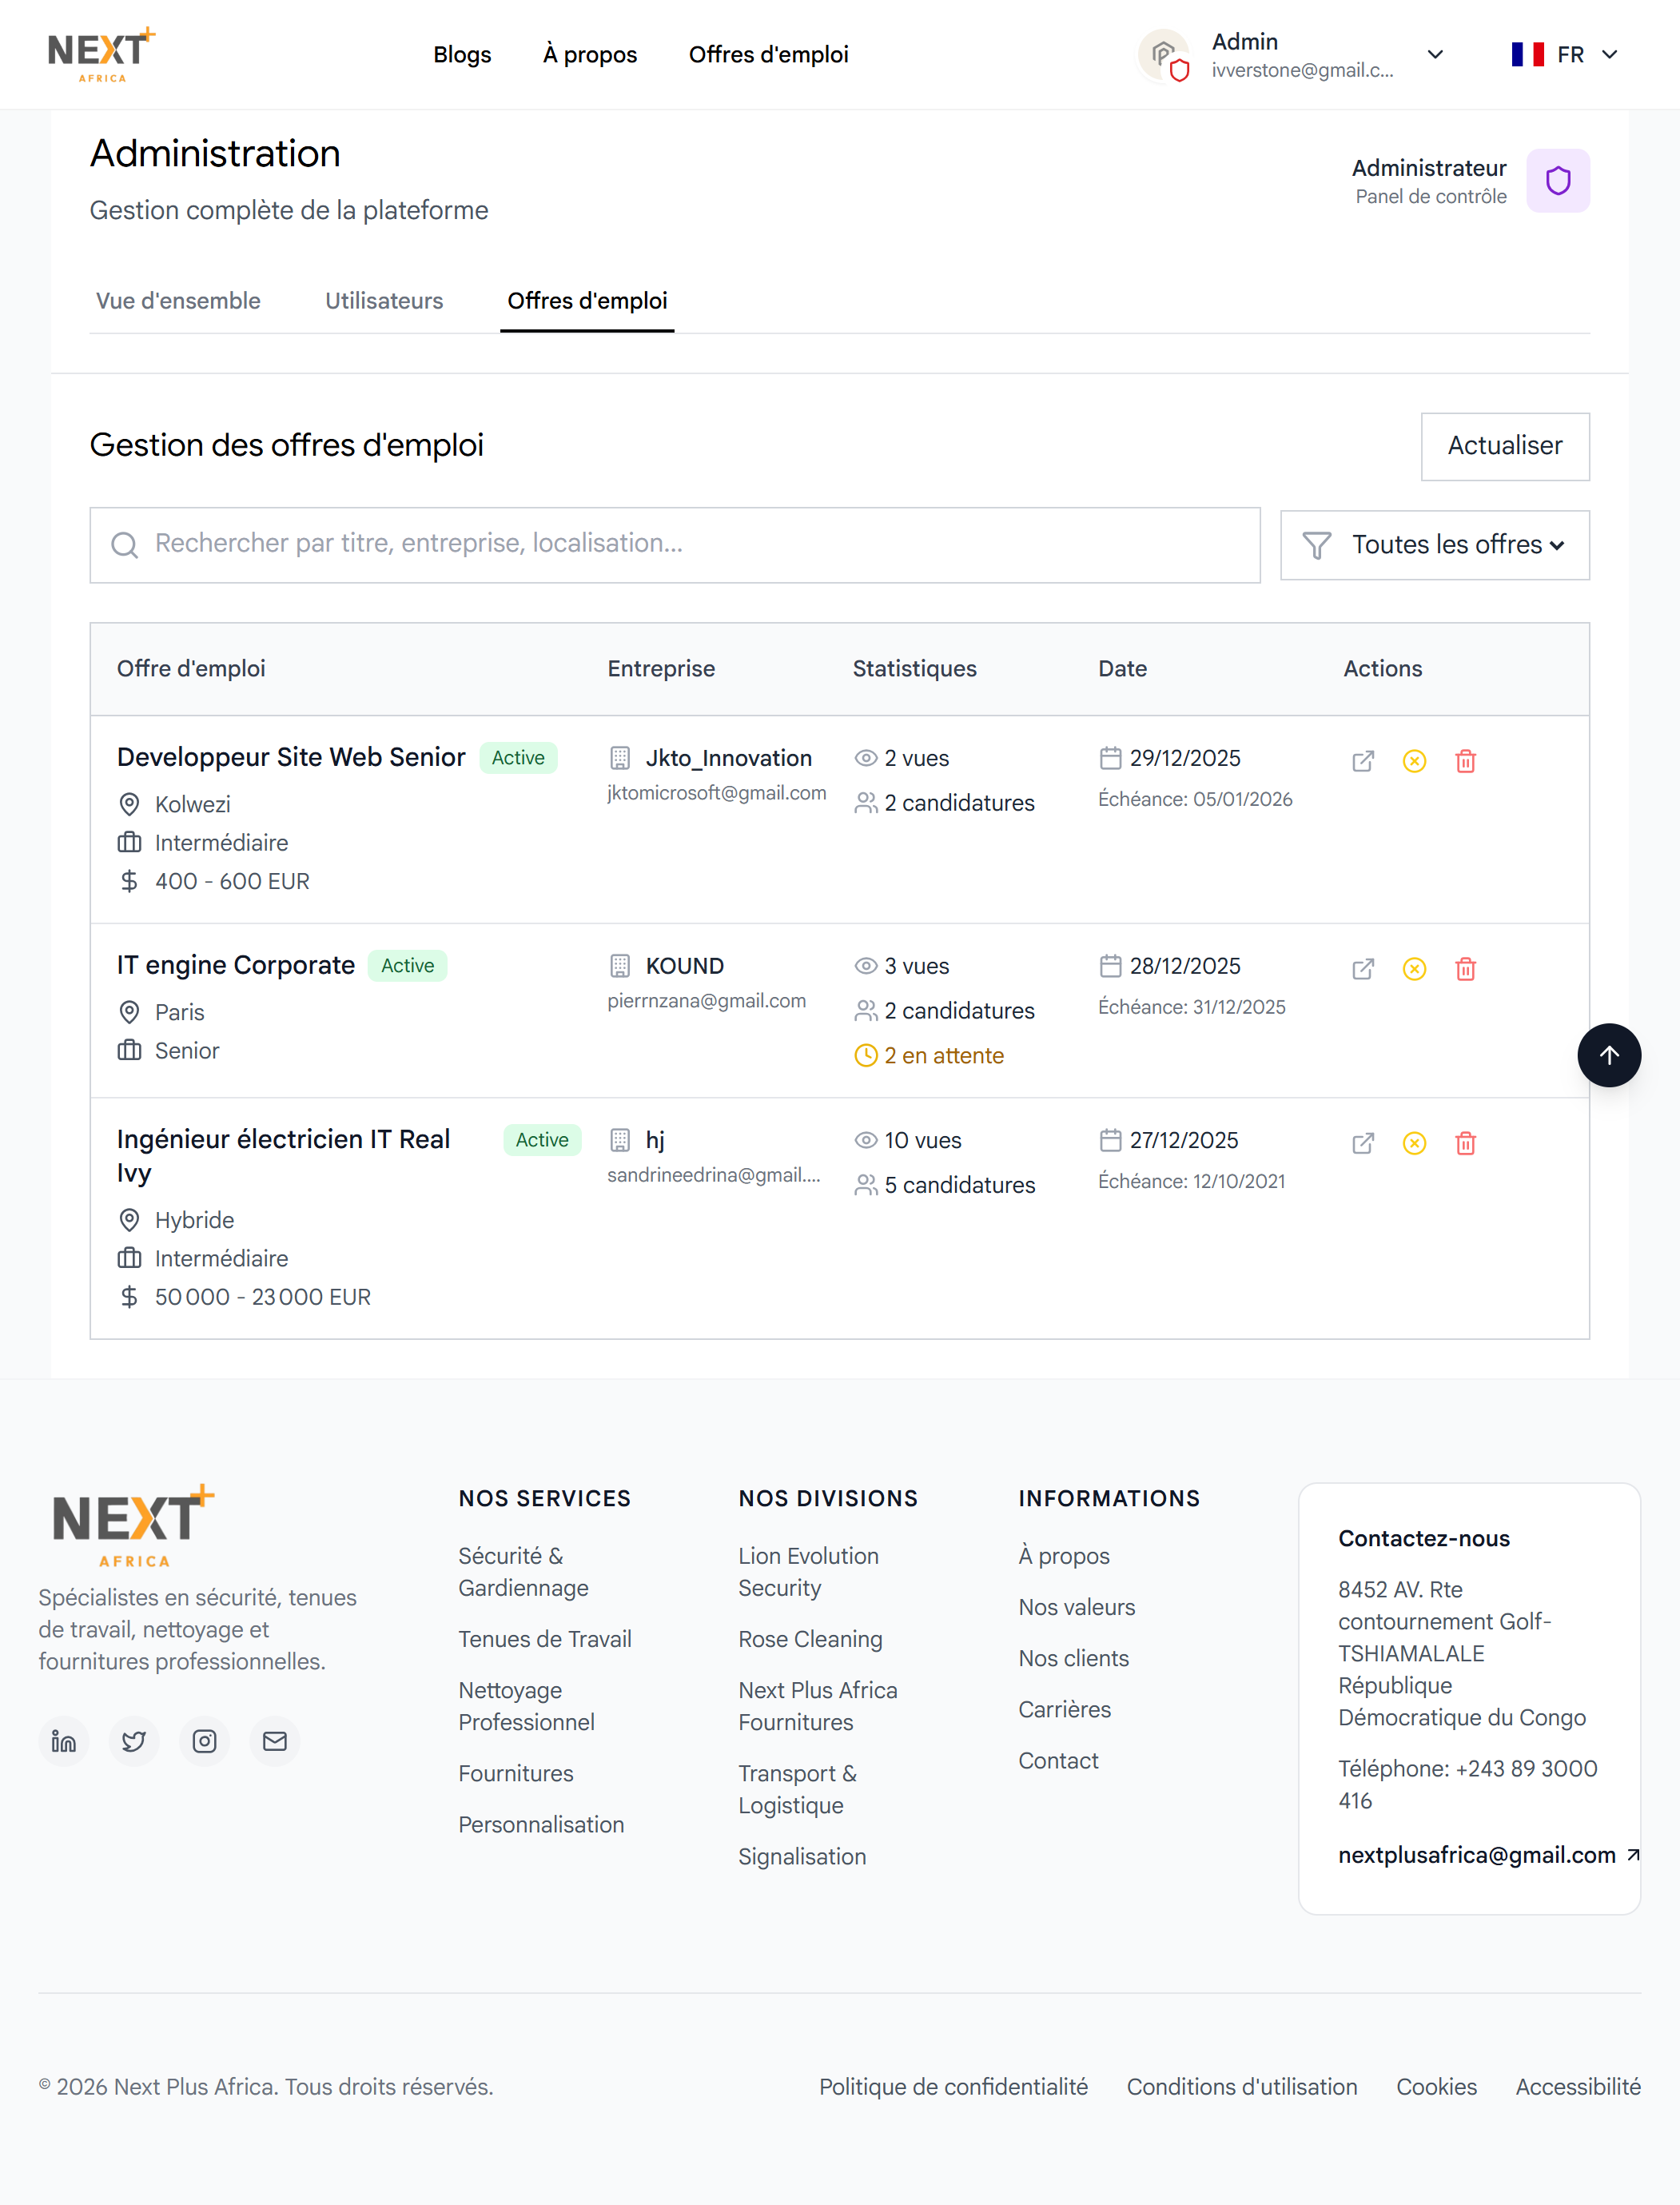Click the purple administrator shield icon

coord(1557,181)
